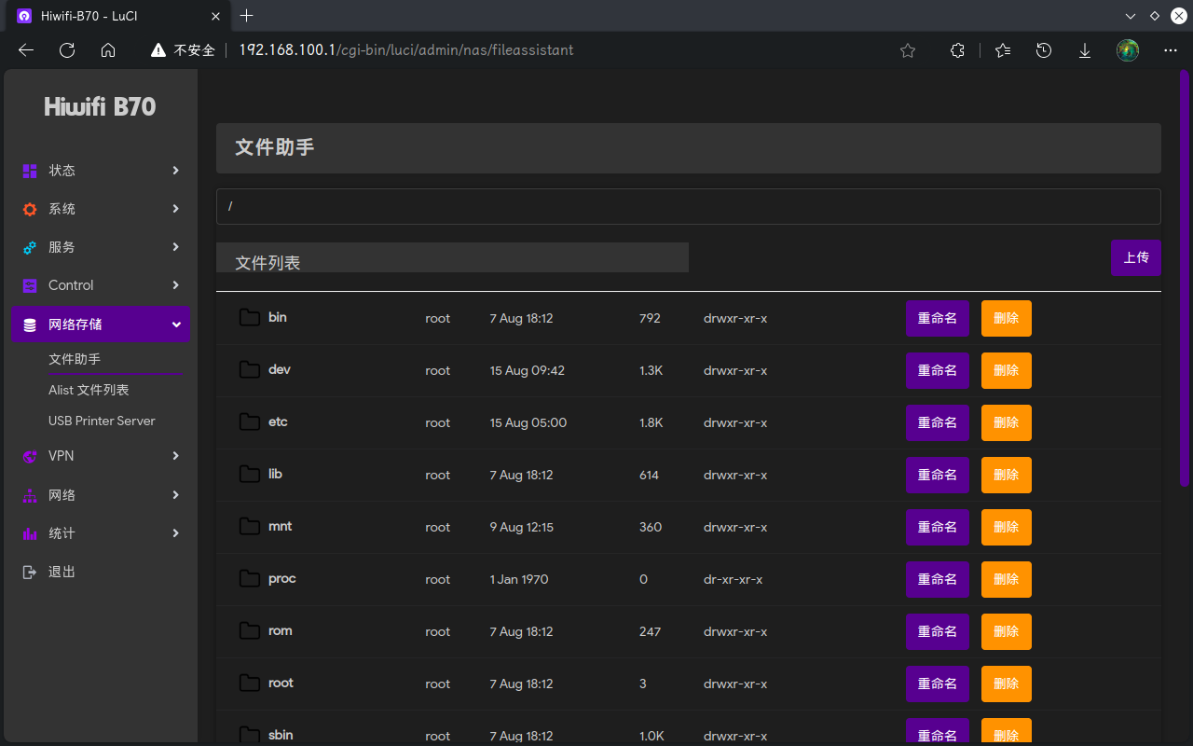Click the etc folder icon
1193x746 pixels.
(249, 422)
